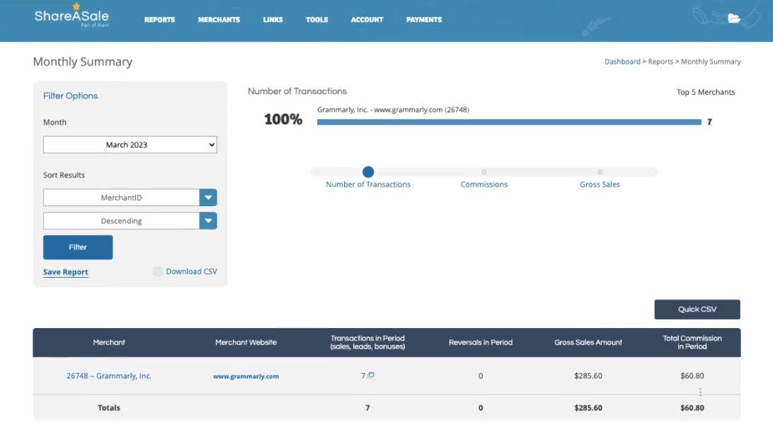Click the 7 transactions link in table
This screenshot has width=773, height=423.
(363, 376)
